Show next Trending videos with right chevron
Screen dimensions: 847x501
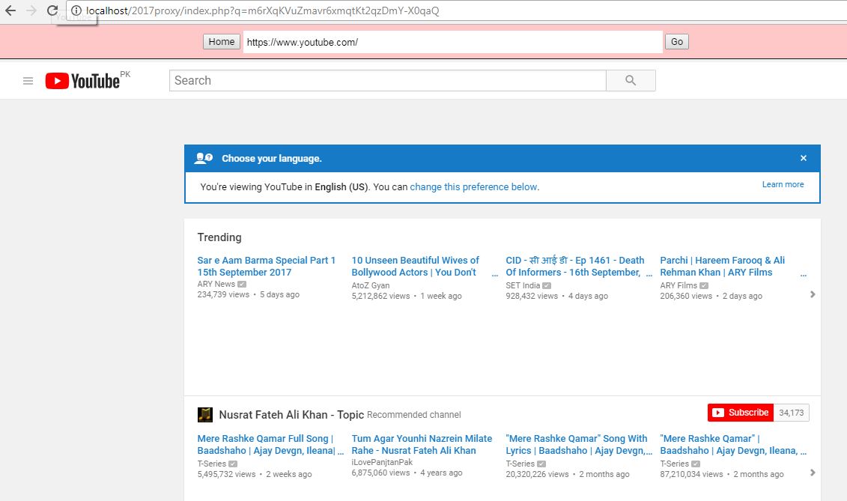coord(813,294)
